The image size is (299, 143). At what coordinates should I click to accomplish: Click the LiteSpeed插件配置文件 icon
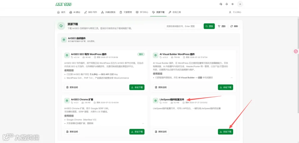click(155, 101)
